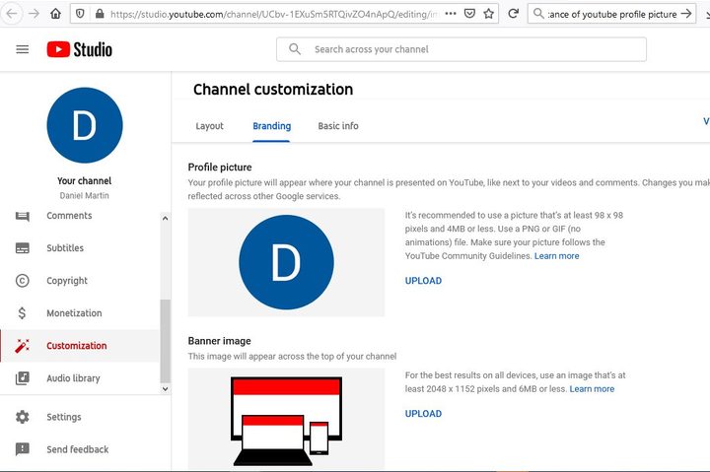Open Learn more about banner image
710x472 pixels.
click(592, 389)
